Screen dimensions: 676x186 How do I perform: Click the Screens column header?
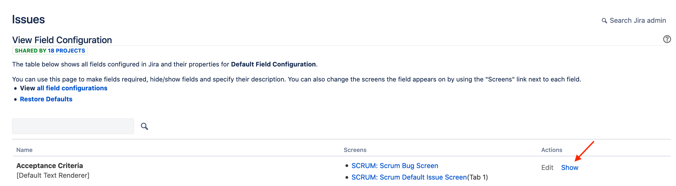click(x=355, y=150)
